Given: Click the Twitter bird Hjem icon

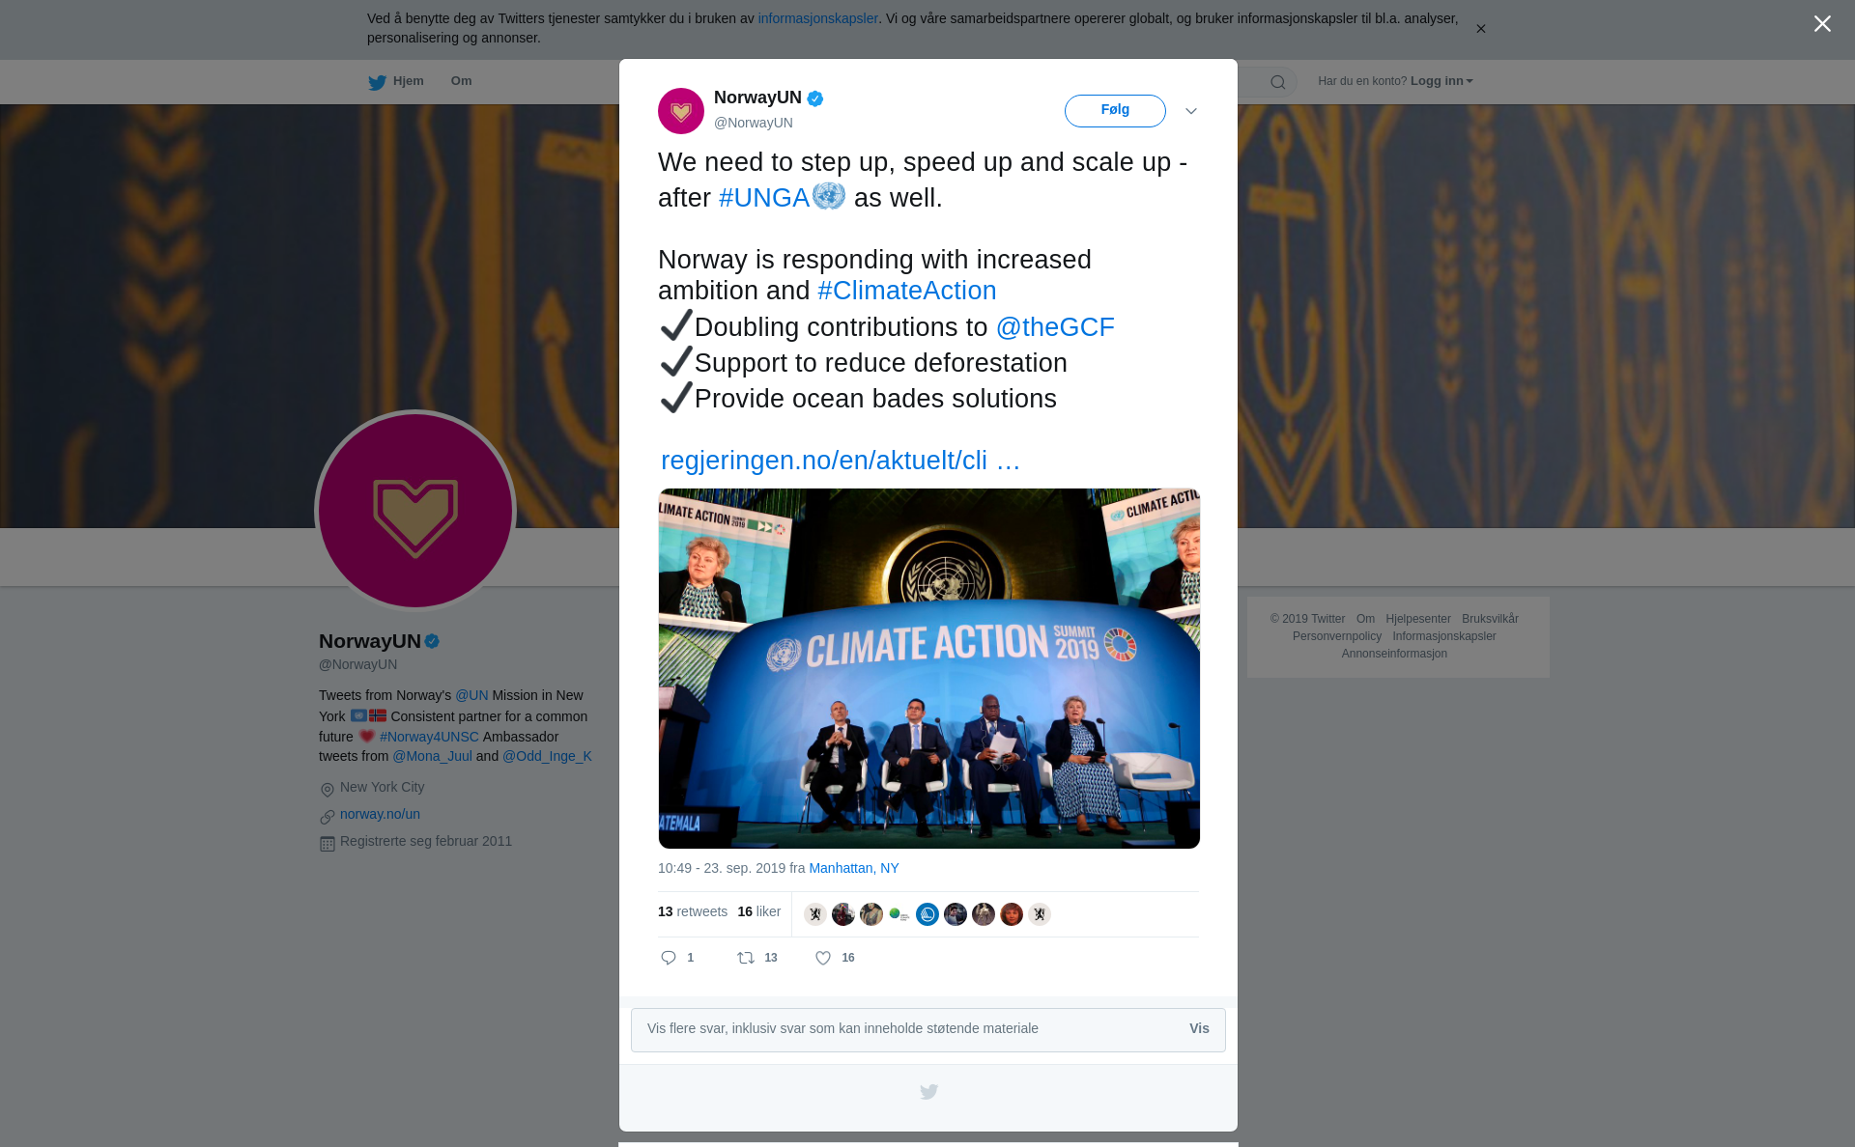Looking at the screenshot, I should pos(377,82).
